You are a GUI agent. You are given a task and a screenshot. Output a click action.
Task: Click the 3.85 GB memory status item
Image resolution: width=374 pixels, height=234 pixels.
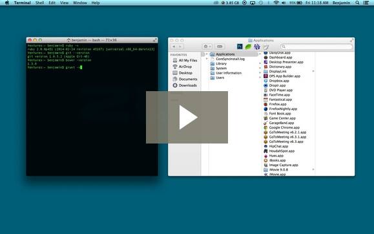(x=230, y=3)
